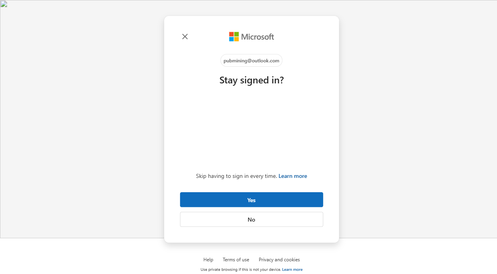Close the sign-in dialog with the X icon
This screenshot has height=274, width=497.
click(x=185, y=37)
